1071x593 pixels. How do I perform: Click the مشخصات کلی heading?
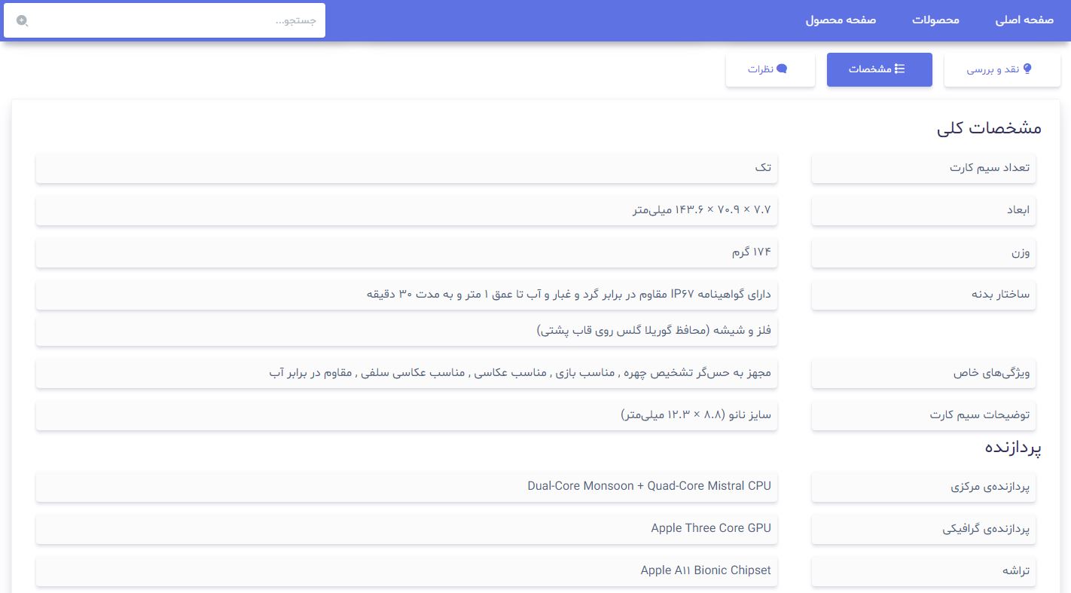click(989, 128)
